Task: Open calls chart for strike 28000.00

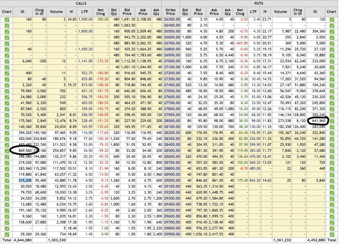Action: 7,121
